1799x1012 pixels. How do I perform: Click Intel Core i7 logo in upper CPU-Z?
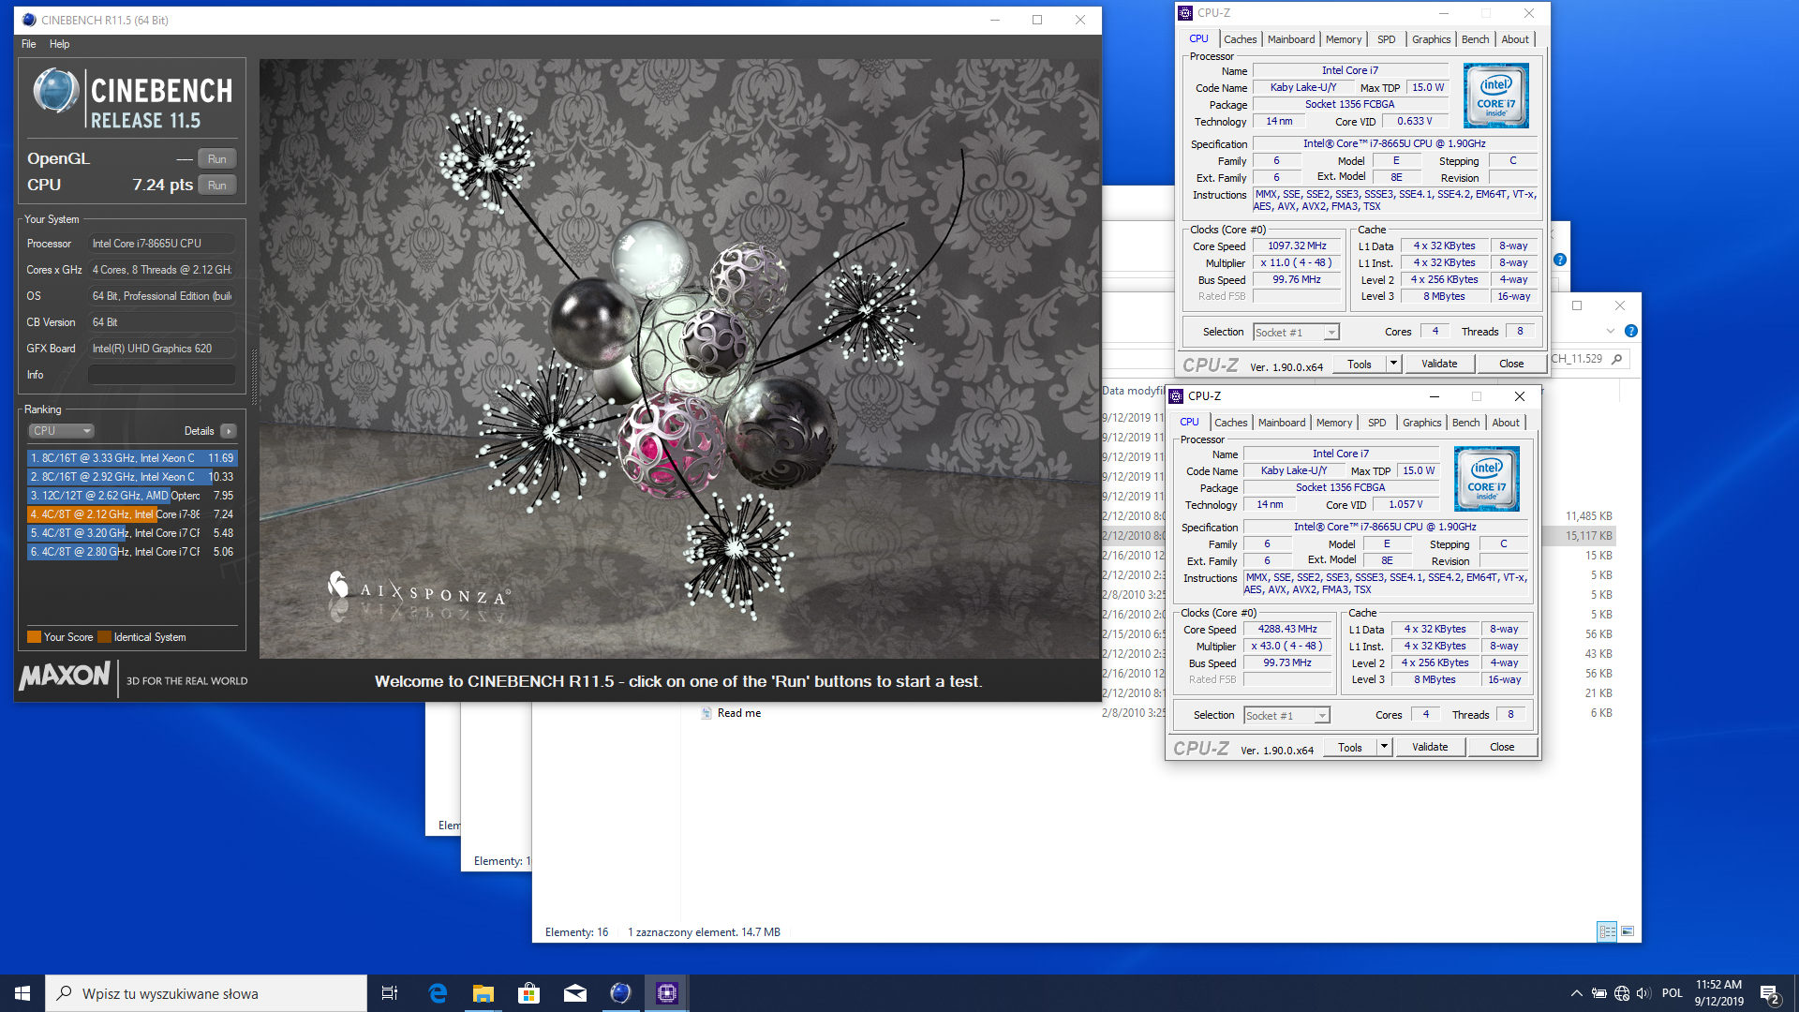tap(1496, 96)
